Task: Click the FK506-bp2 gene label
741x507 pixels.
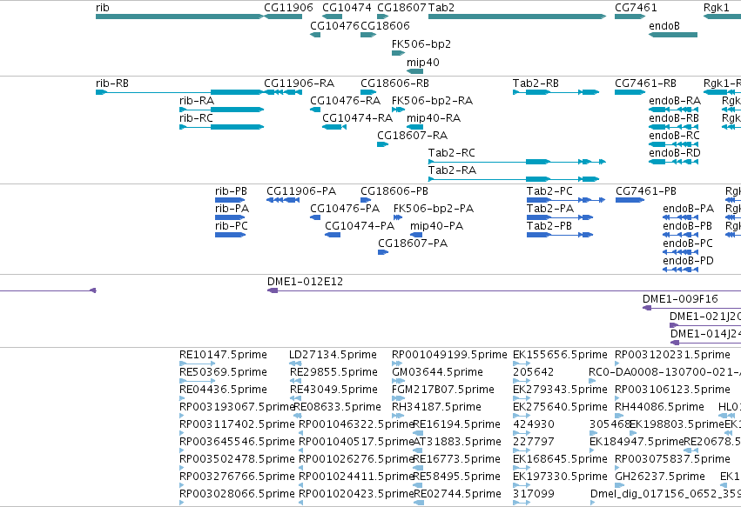Action: [x=421, y=43]
